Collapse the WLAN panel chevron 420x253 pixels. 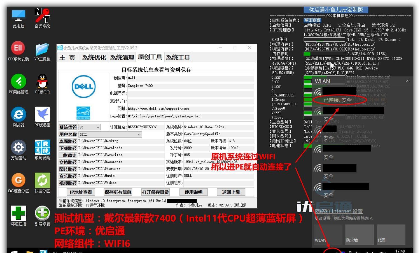(x=408, y=81)
